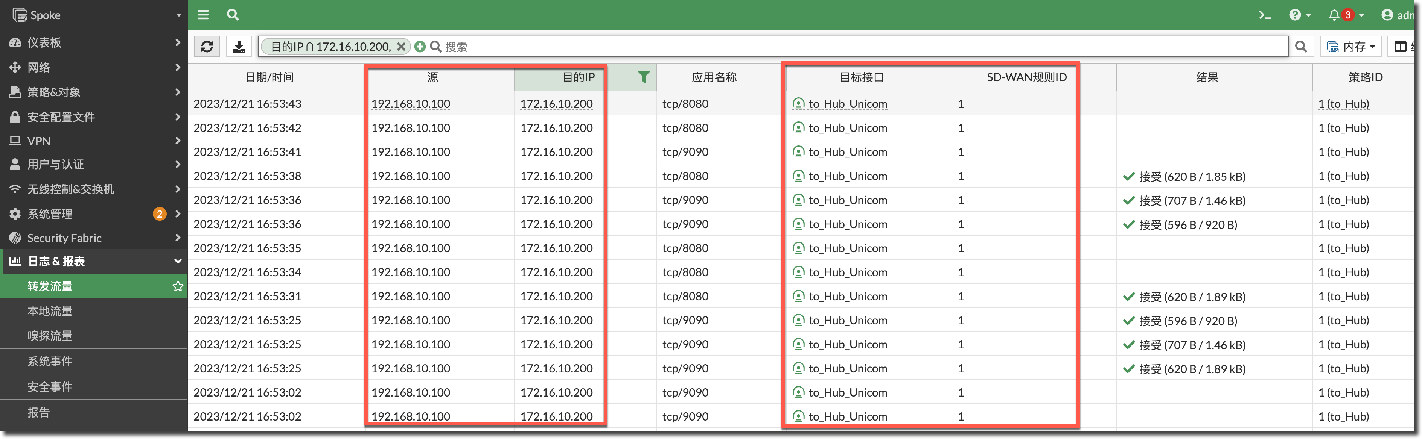Click the 日期/时间 column header
This screenshot has height=439, width=1422.
click(x=269, y=77)
